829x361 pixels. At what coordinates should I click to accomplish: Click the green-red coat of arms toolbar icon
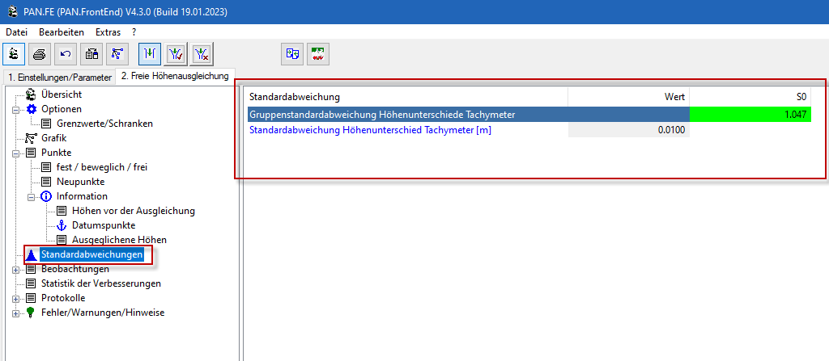(318, 54)
